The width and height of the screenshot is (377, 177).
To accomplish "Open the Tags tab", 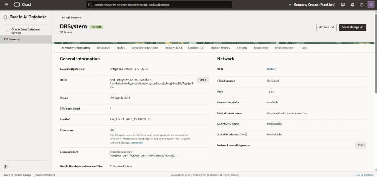I will [304, 48].
